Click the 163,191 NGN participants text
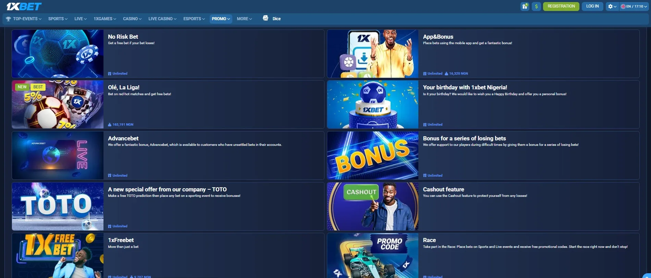651x278 pixels. click(123, 125)
